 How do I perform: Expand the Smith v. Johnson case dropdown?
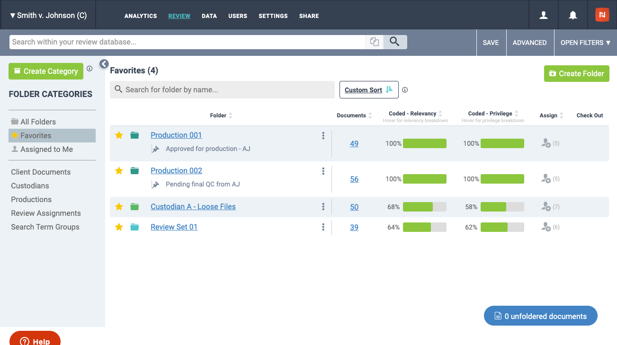(48, 15)
